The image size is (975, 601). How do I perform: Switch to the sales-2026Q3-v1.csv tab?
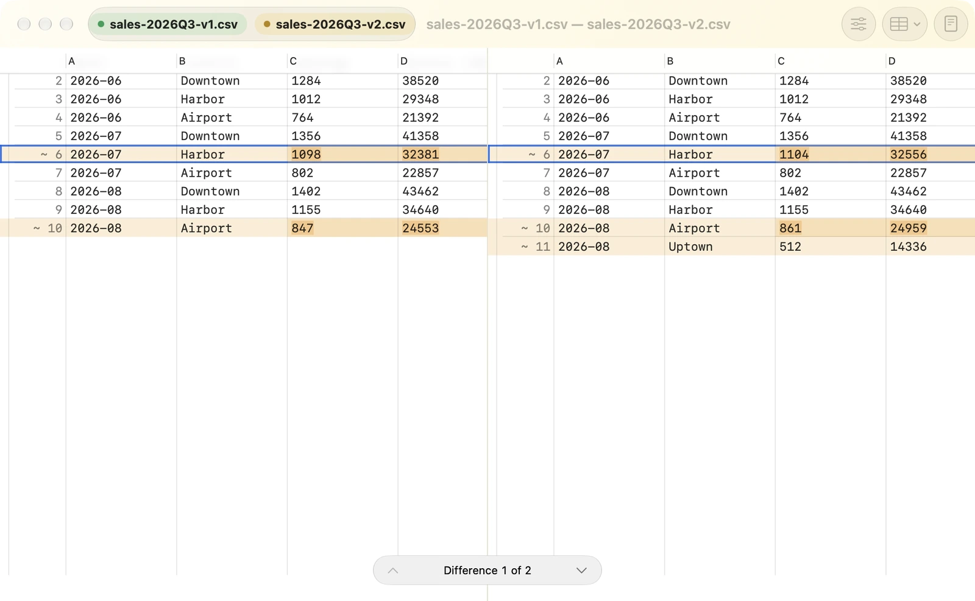pos(168,24)
